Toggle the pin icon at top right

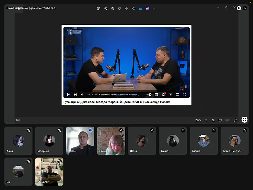point(239,8)
